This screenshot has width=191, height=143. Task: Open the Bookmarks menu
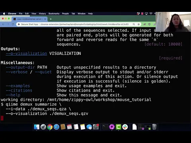tap(54, 14)
